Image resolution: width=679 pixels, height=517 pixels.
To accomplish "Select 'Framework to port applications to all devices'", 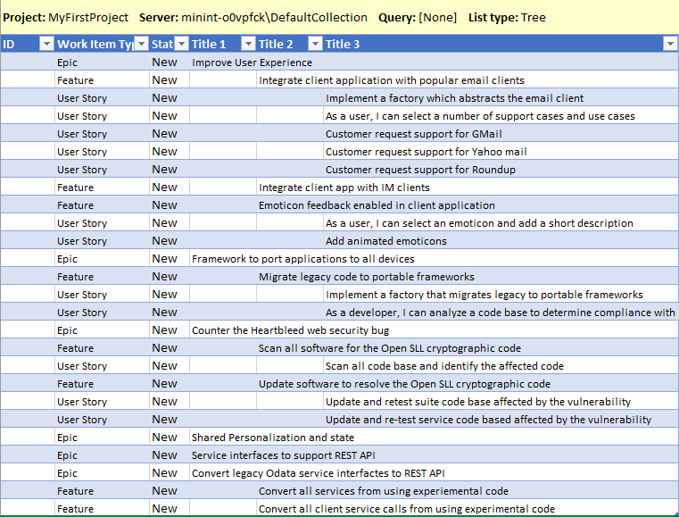I will [x=302, y=259].
